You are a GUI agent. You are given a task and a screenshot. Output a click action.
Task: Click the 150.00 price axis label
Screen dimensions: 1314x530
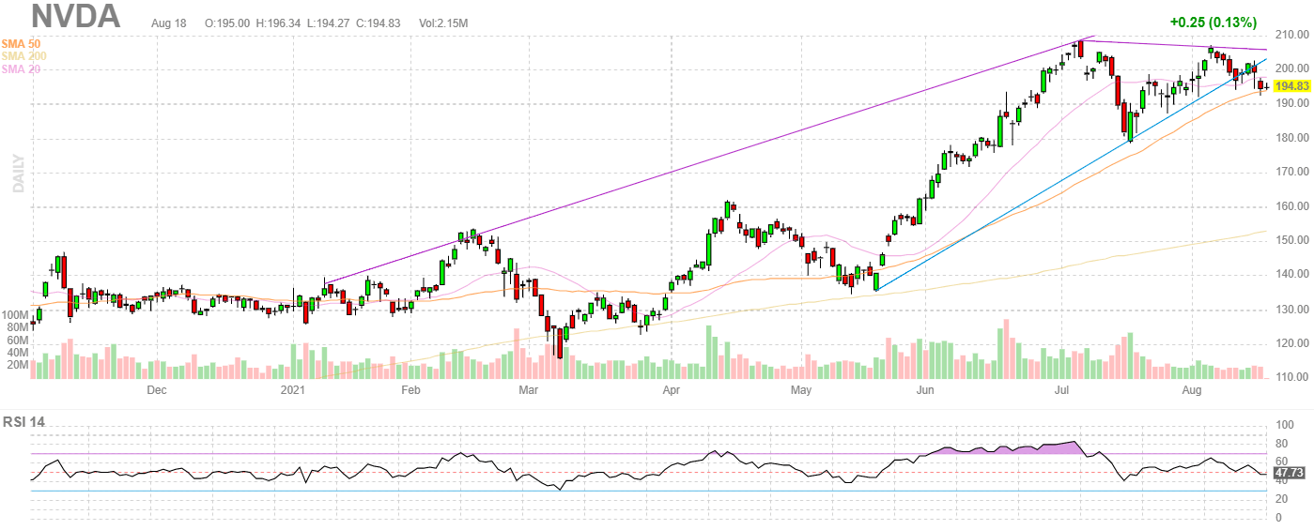[x=1291, y=241]
